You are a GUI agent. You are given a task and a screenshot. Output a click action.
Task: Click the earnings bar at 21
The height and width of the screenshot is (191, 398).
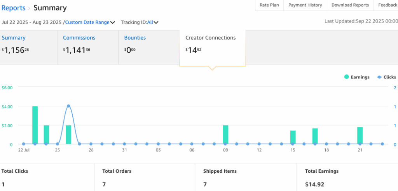(x=360, y=135)
